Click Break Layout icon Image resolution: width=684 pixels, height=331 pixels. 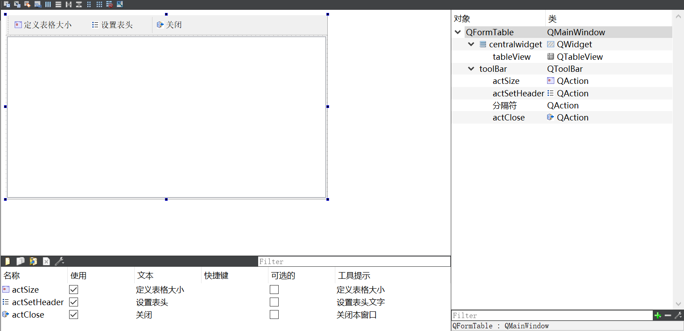[110, 4]
